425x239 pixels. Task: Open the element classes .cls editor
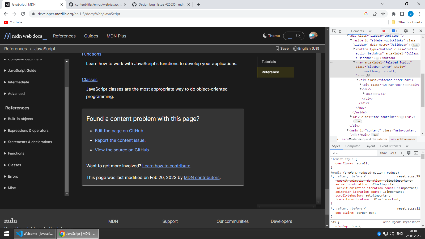point(393,153)
